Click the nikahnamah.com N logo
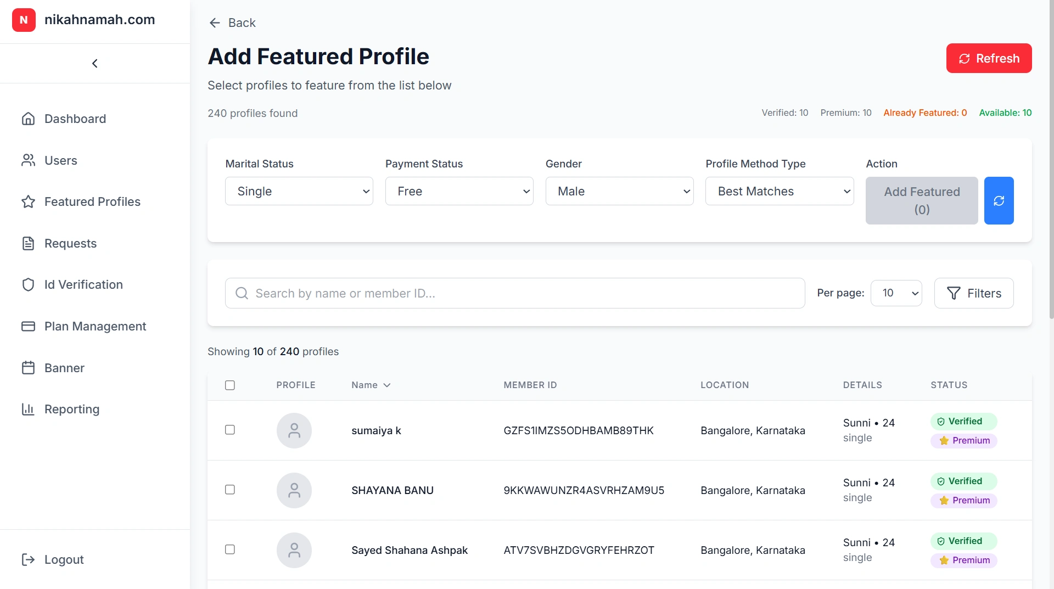 [x=24, y=20]
